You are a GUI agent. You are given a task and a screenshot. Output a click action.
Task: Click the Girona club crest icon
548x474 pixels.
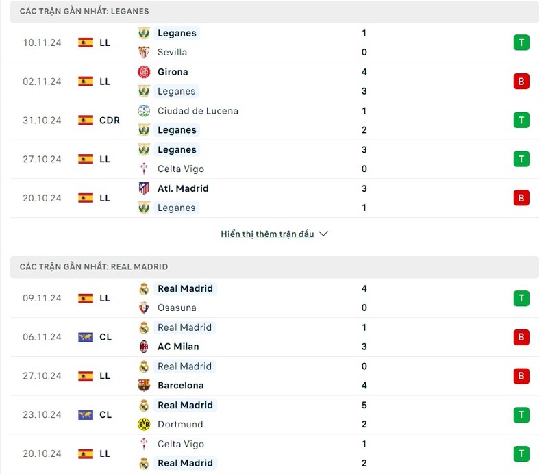[x=144, y=72]
